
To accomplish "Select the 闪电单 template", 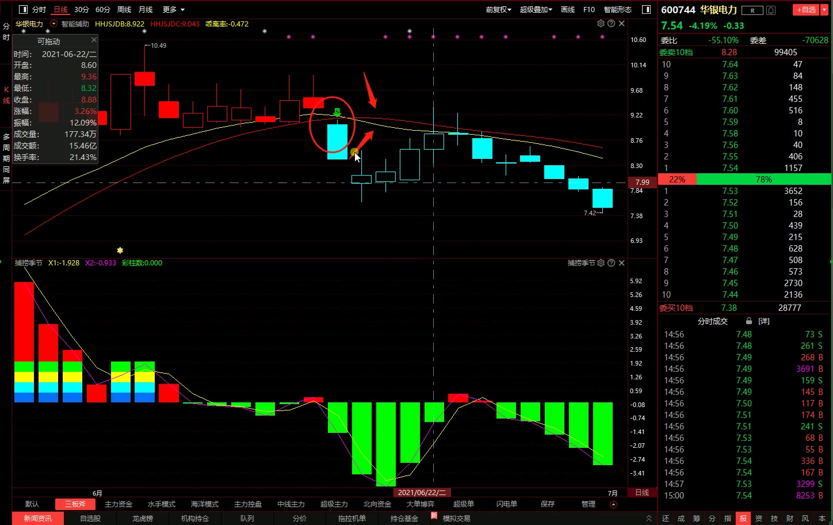I will coord(507,504).
